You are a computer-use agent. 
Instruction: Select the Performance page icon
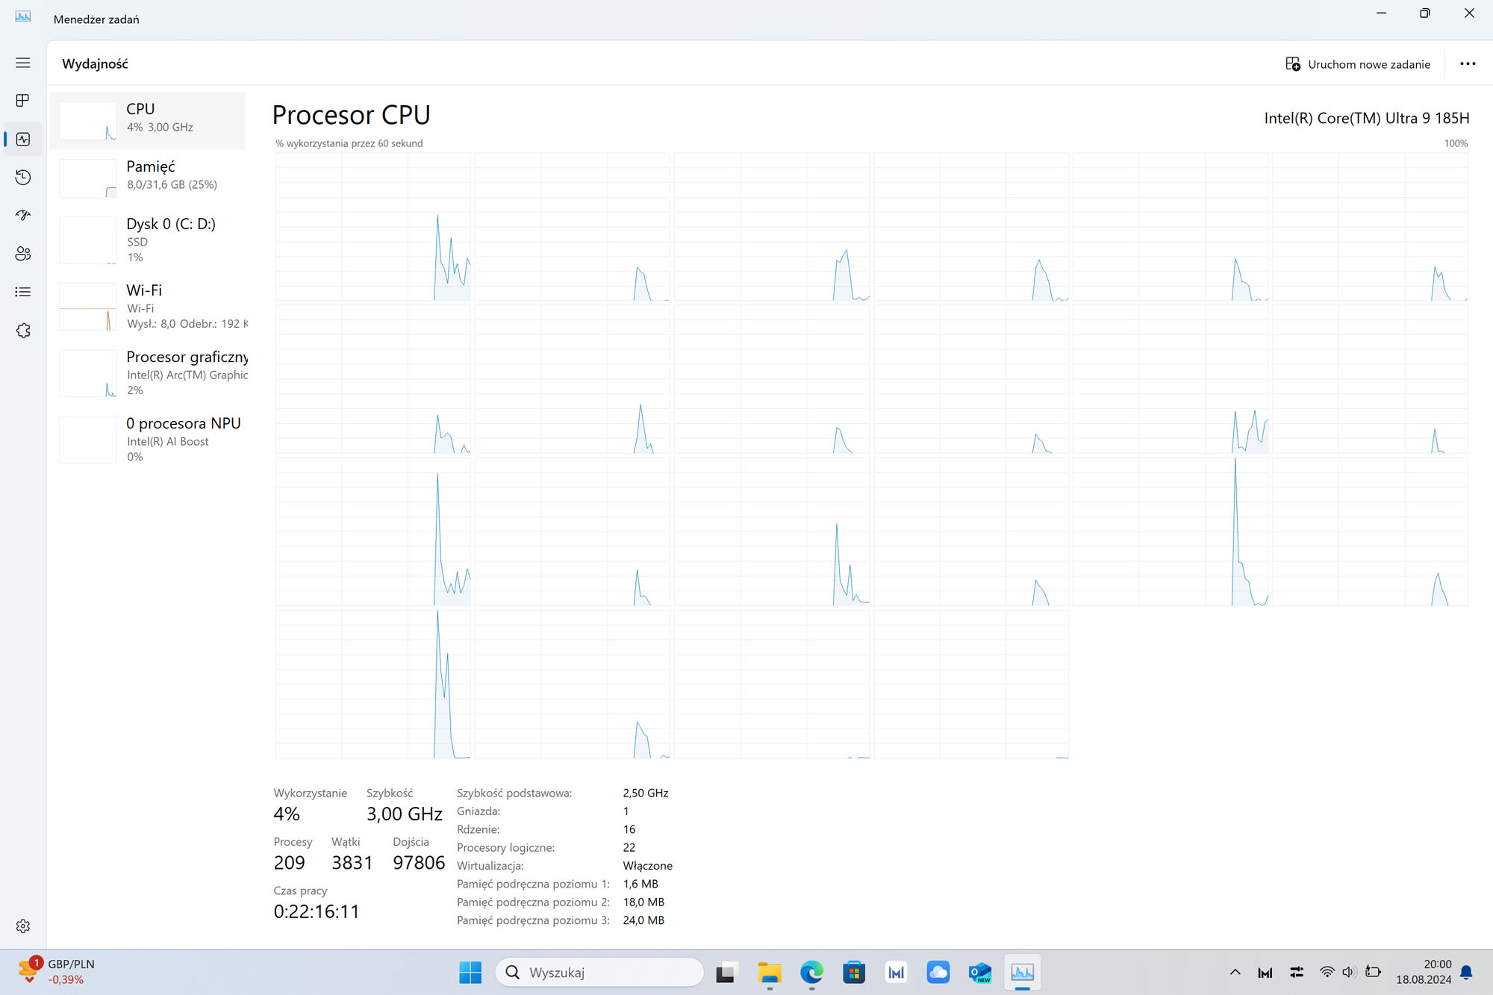click(23, 139)
